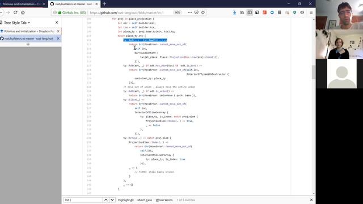Go to previous find match arrow
Screen dimensions: 363x204
(x=106, y=200)
